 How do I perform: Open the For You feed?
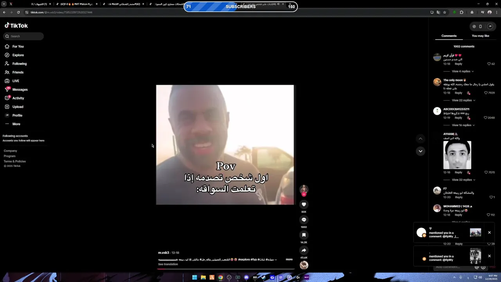pyautogui.click(x=14, y=47)
